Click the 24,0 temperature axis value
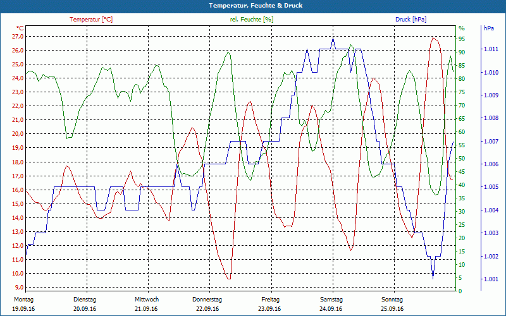 pyautogui.click(x=18, y=78)
